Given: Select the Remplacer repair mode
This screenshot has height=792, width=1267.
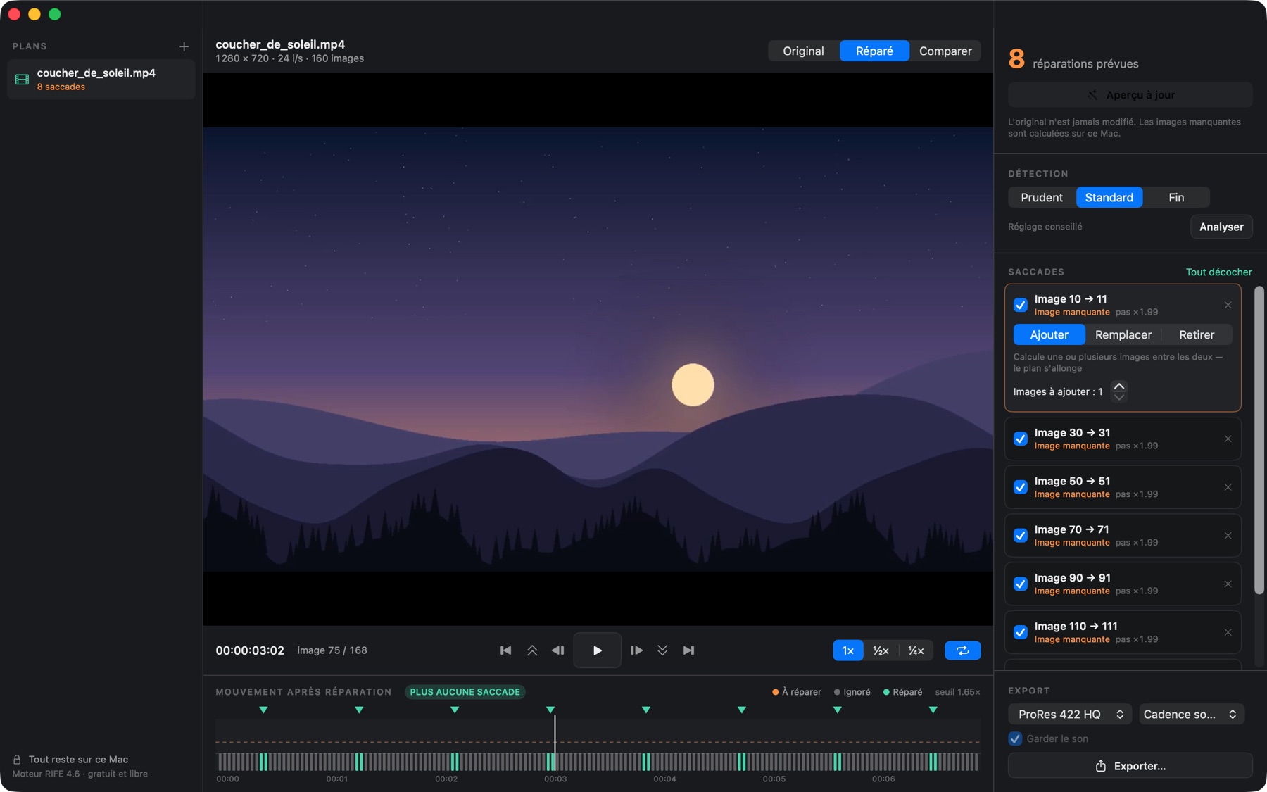Looking at the screenshot, I should click(1123, 334).
